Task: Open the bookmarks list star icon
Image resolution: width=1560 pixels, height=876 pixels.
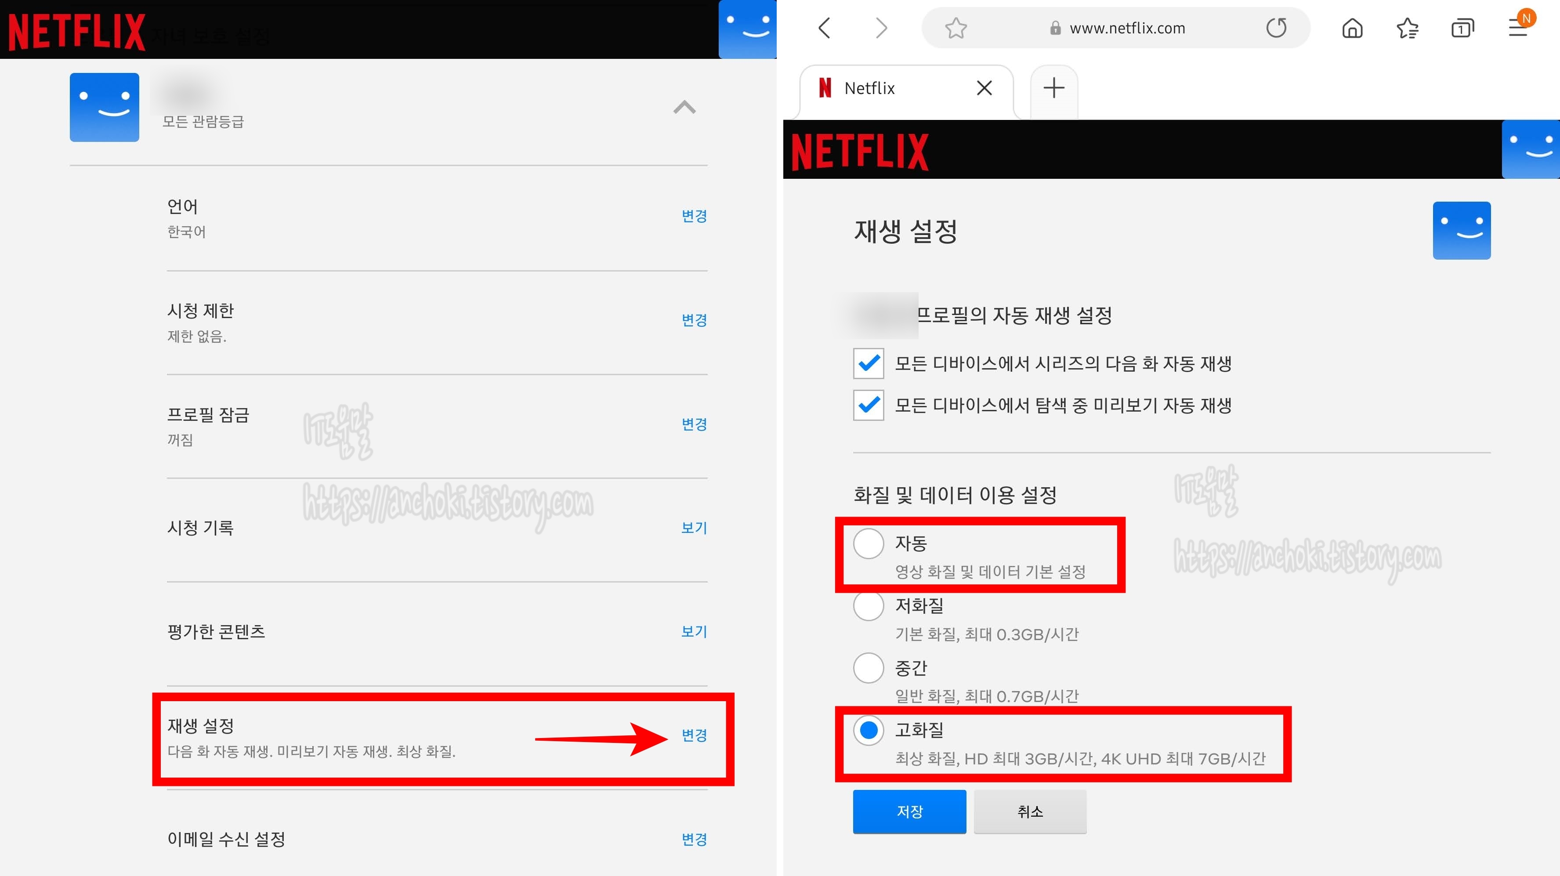Action: click(1408, 28)
